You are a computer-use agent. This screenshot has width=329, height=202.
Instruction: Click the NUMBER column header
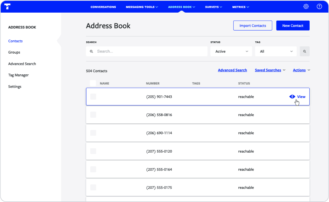[153, 83]
